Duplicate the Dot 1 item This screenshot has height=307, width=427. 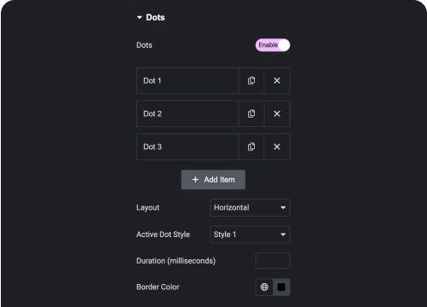click(251, 81)
